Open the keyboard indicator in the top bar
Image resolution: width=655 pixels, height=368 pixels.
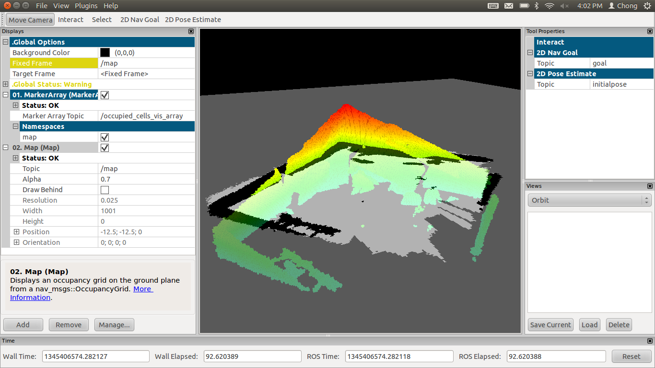pyautogui.click(x=493, y=6)
